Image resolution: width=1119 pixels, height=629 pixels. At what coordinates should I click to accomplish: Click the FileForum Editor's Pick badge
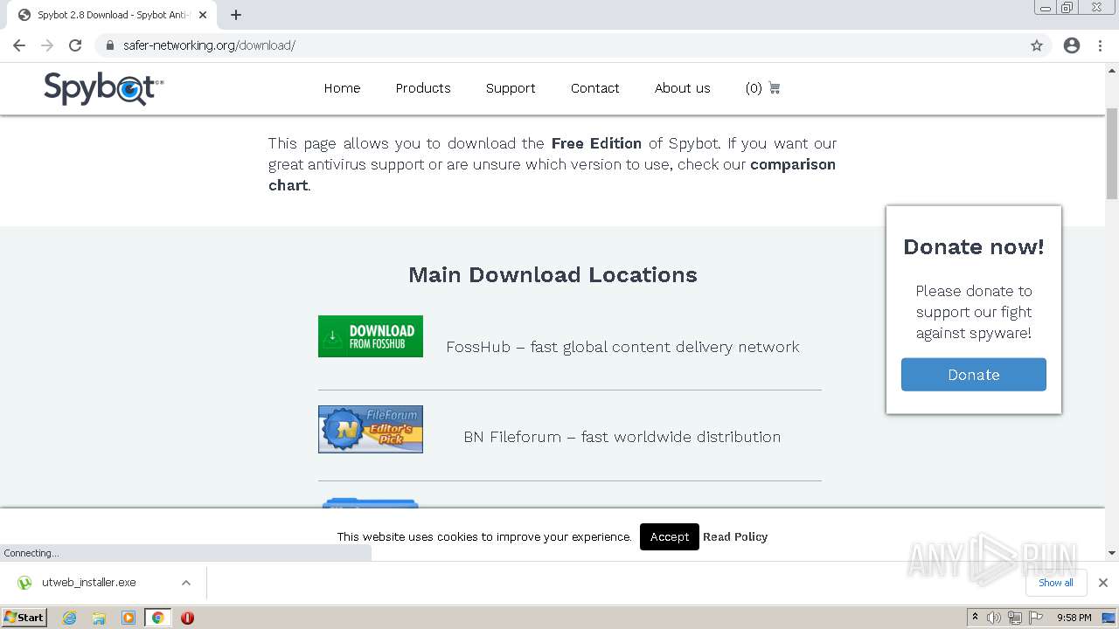point(371,429)
